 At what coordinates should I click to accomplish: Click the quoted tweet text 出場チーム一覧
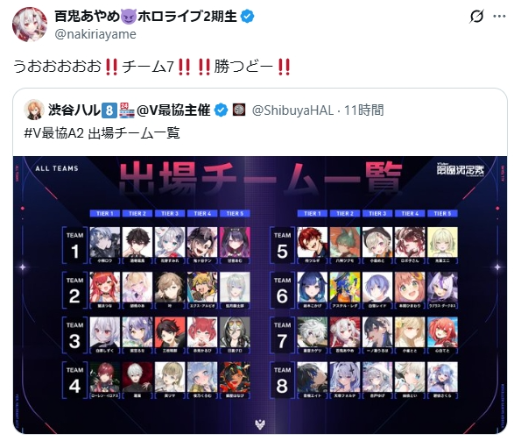tap(134, 133)
